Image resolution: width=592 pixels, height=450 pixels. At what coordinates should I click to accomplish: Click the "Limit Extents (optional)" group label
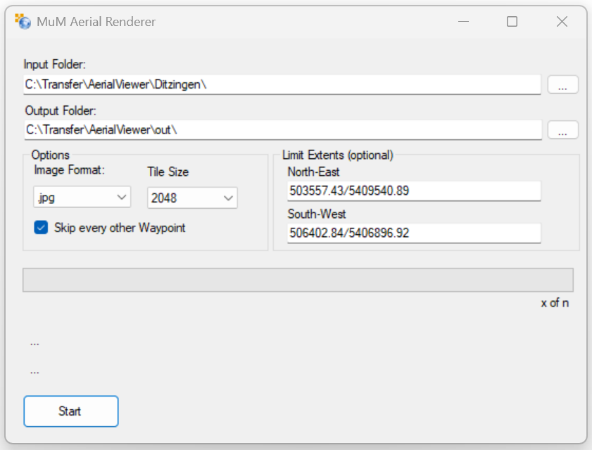337,155
